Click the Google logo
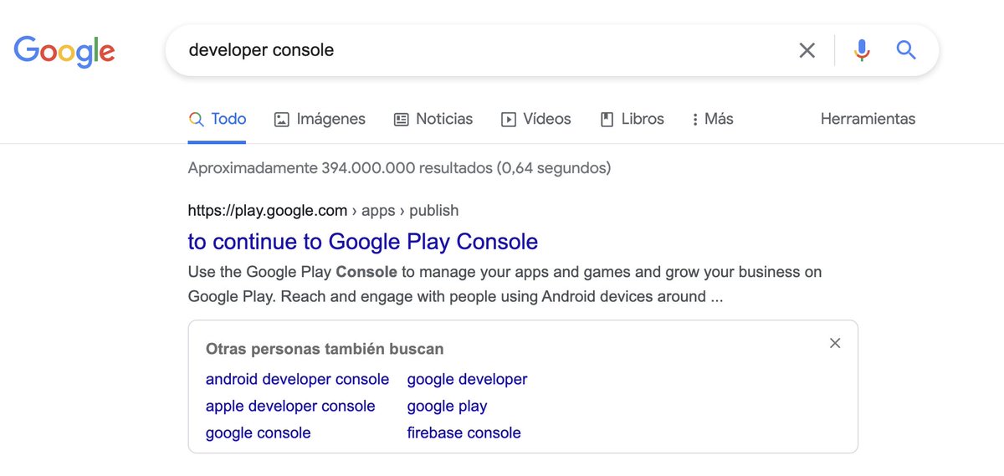Screen dimensions: 1004x476 point(64,51)
